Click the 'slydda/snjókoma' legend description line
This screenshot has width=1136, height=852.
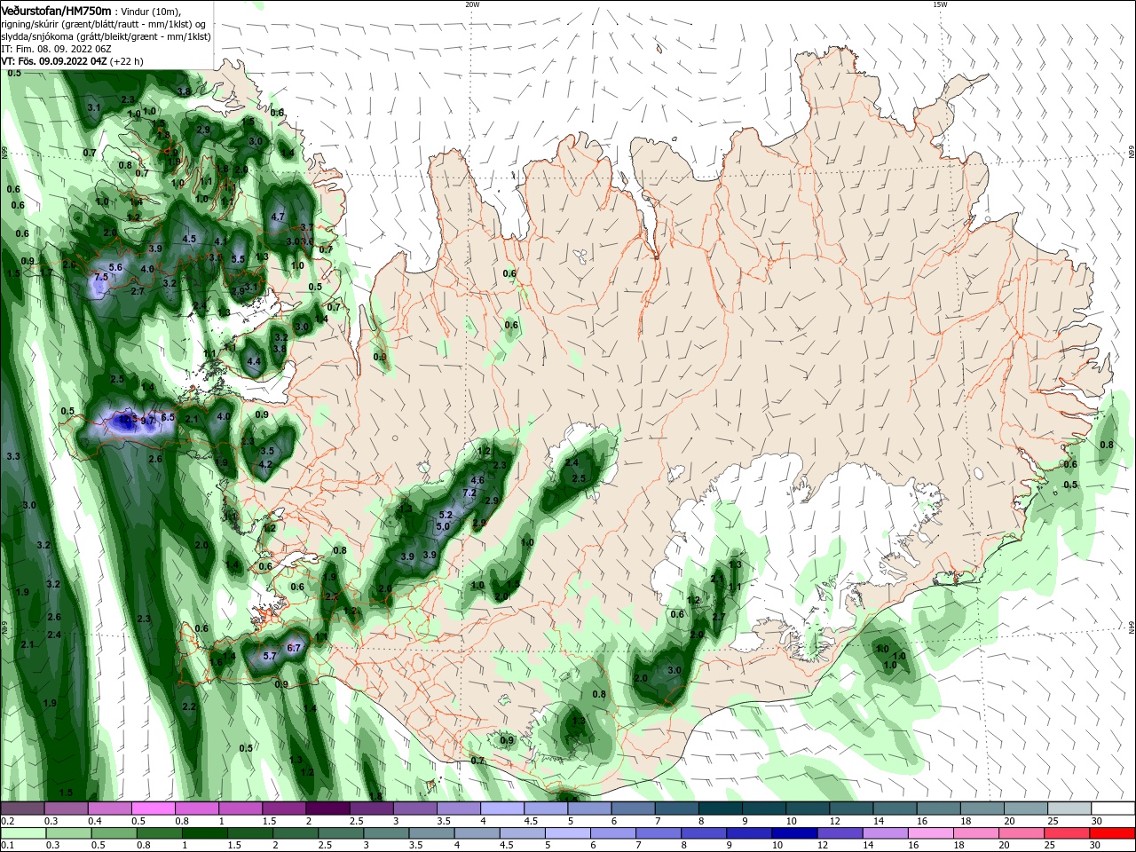click(104, 36)
